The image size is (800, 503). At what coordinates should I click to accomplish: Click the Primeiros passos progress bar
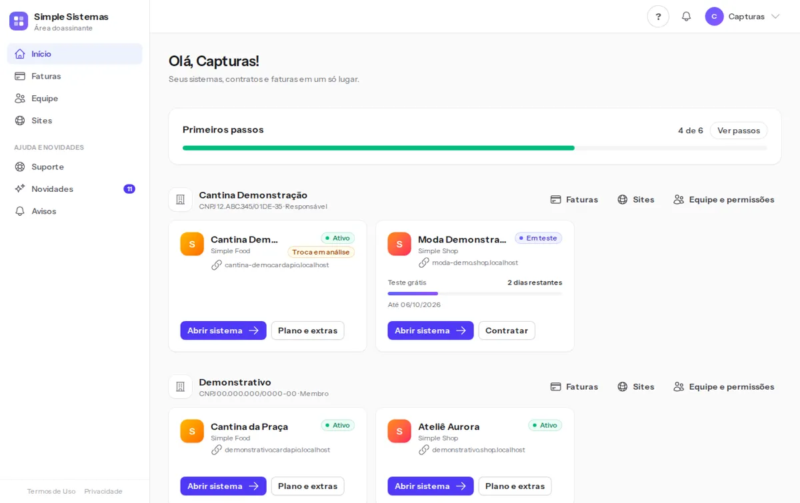click(x=475, y=148)
